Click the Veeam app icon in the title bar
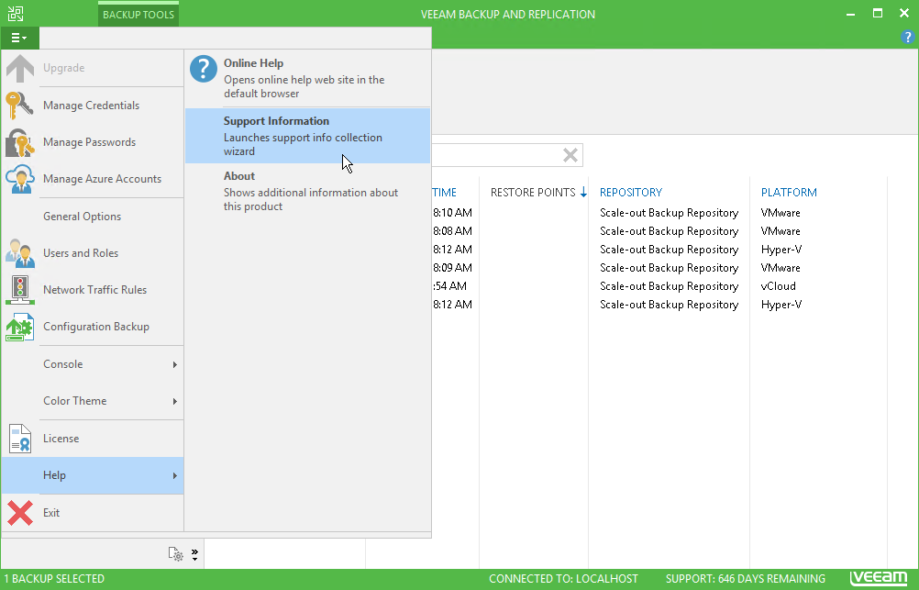This screenshot has height=590, width=919. point(16,14)
